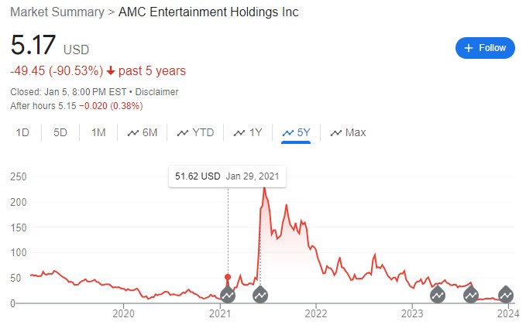Open the Market Summary breadcrumb link
The image size is (526, 325).
click(x=54, y=12)
